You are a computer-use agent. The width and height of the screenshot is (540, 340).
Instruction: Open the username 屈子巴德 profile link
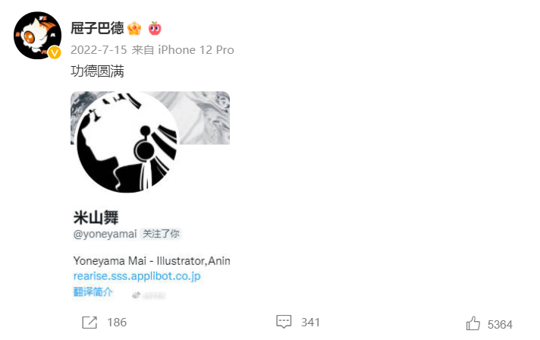click(97, 28)
